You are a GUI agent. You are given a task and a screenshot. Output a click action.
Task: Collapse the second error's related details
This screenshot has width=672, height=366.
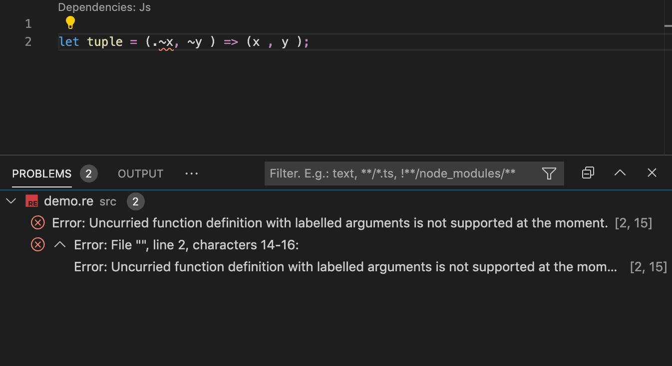pos(60,245)
